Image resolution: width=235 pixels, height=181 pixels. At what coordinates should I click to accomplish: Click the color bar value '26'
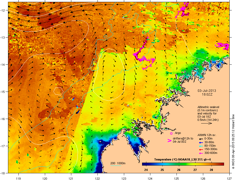[179, 170]
